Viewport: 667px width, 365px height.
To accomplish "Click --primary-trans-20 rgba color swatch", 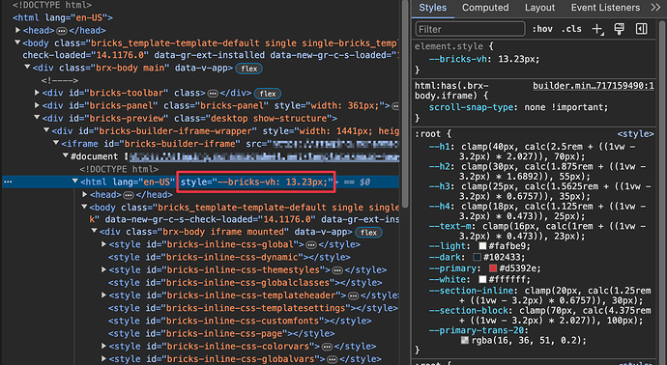I will pyautogui.click(x=465, y=340).
